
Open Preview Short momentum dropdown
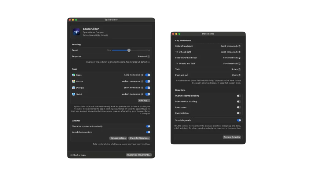coord(134,88)
